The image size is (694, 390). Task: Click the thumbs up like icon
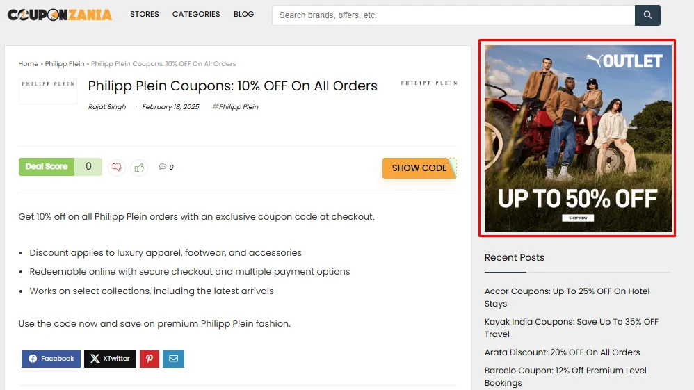pos(139,168)
